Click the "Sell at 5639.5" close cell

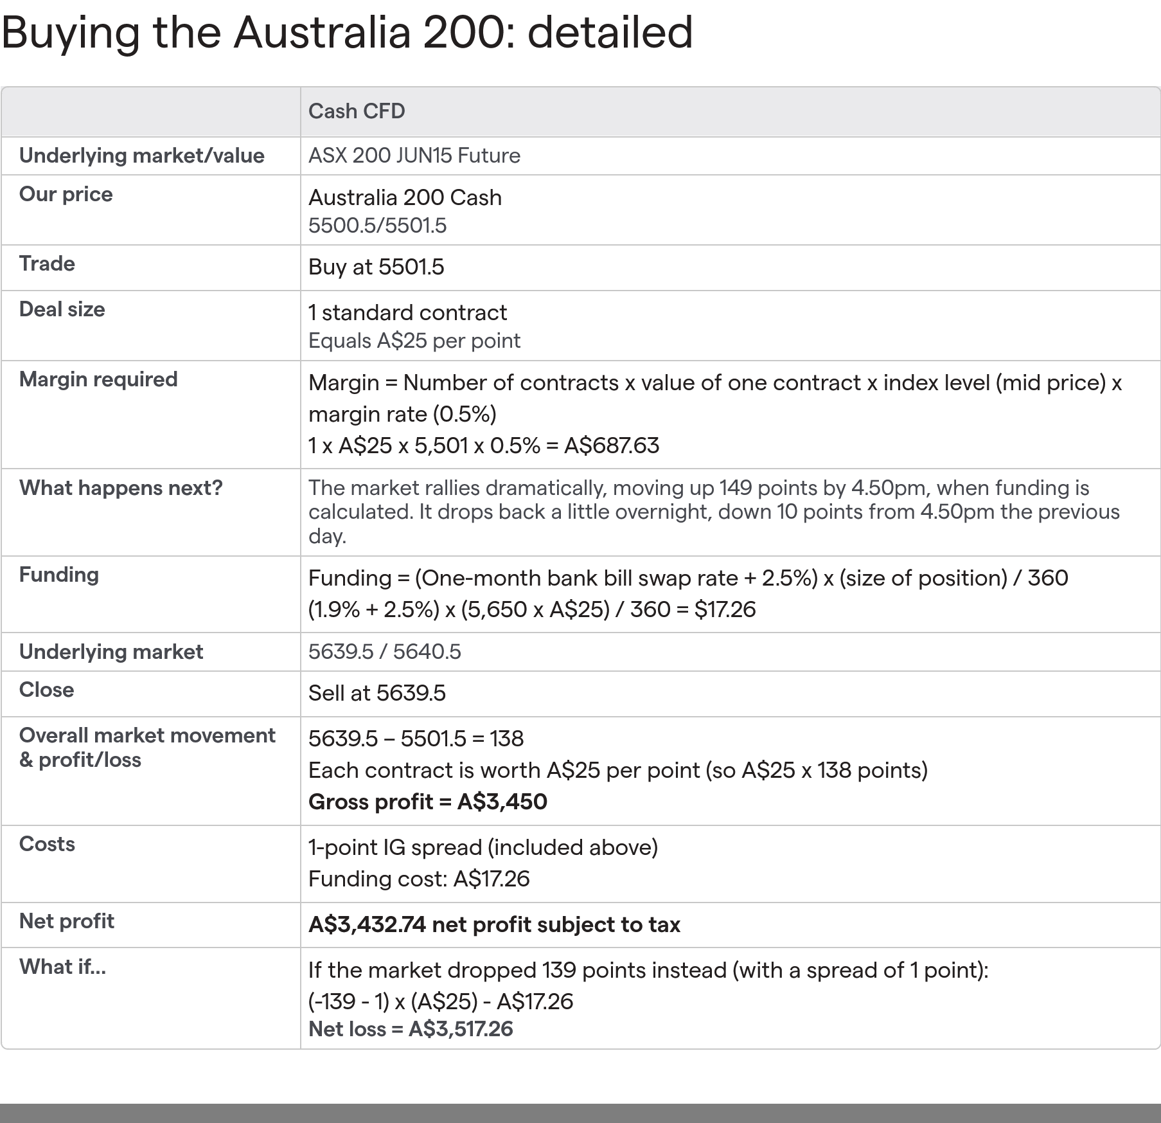pyautogui.click(x=377, y=693)
